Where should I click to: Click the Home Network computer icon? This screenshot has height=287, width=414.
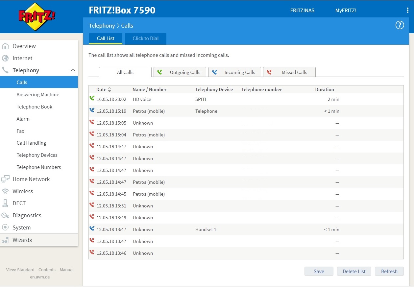[5, 179]
